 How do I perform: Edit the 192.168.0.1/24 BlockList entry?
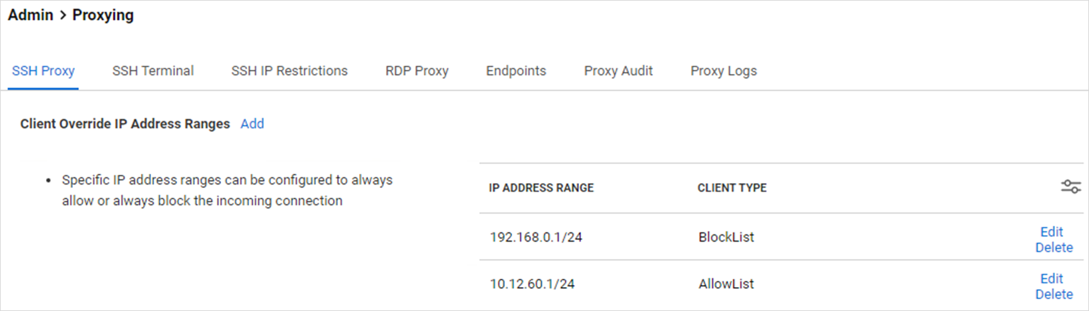pyautogui.click(x=1052, y=232)
